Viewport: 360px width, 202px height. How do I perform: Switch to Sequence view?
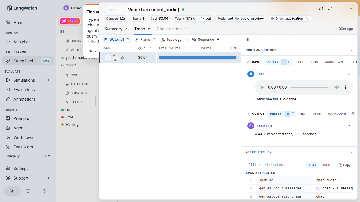[x=206, y=40]
